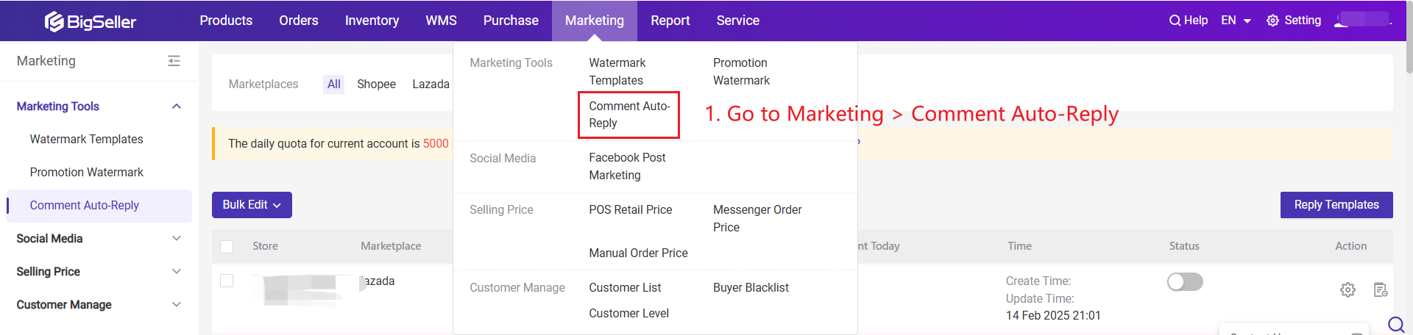Open the EN language dropdown
This screenshot has width=1413, height=335.
coord(1236,21)
